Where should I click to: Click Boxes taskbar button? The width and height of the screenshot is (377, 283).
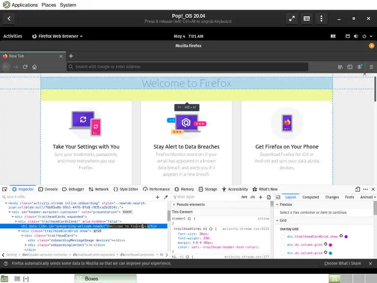(105, 279)
